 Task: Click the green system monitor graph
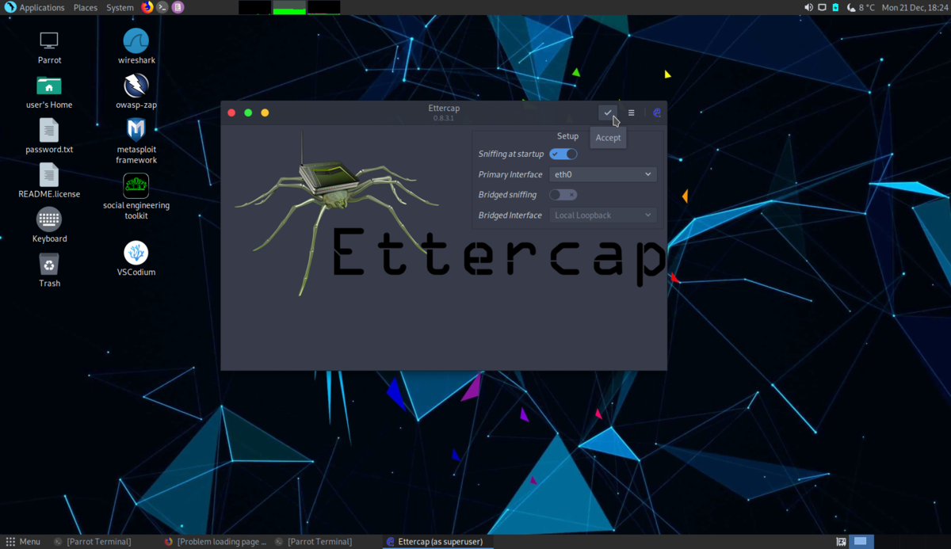click(x=289, y=7)
